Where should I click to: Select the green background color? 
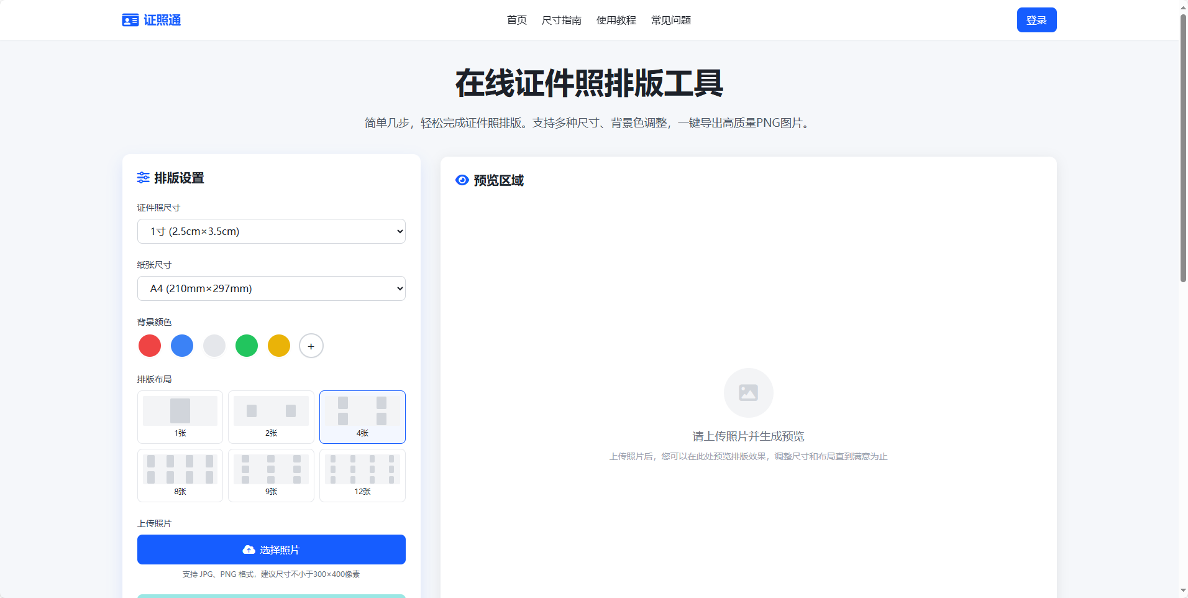click(x=247, y=346)
